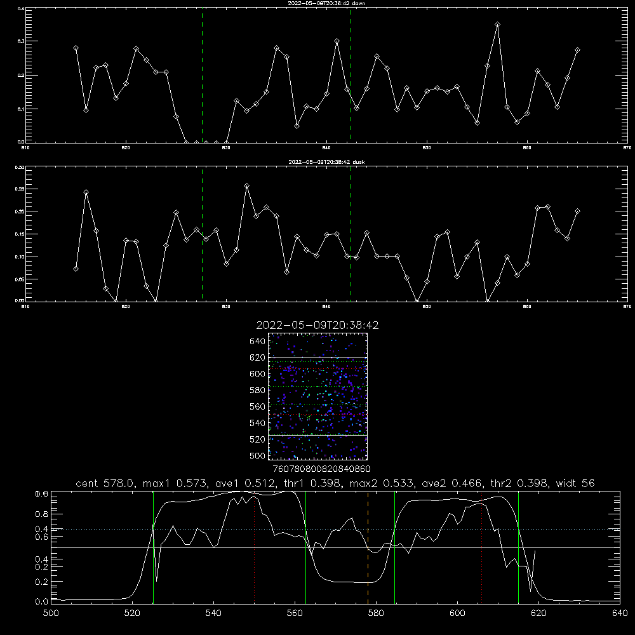Click the upper white horizontal line in the image panel
The width and height of the screenshot is (635, 635).
[317, 358]
